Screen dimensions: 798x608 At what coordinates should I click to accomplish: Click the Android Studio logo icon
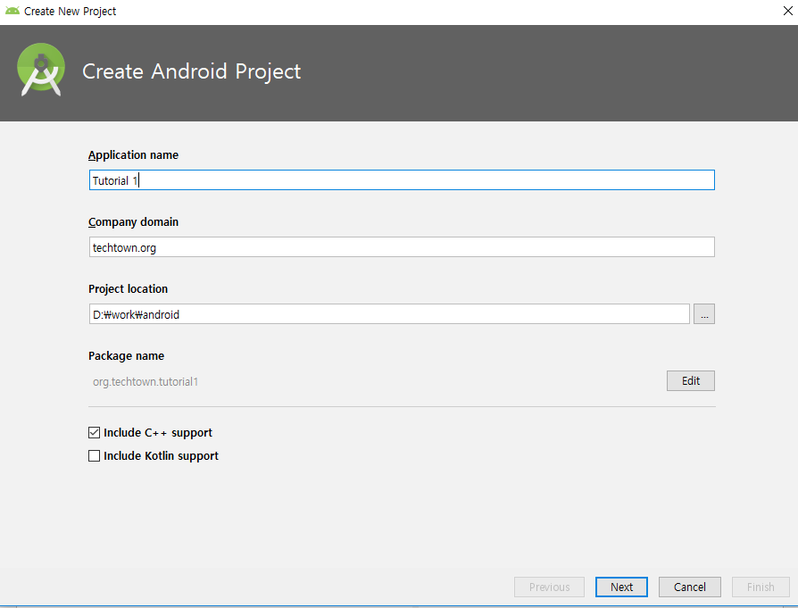41,70
